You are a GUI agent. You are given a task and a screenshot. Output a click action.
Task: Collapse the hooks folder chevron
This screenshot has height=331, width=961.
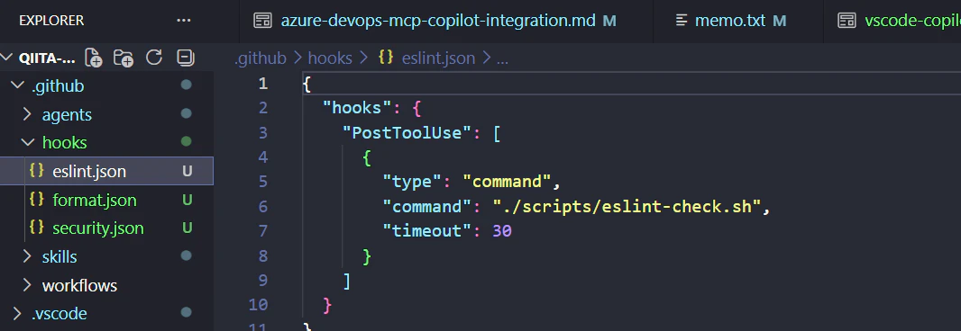pos(28,142)
